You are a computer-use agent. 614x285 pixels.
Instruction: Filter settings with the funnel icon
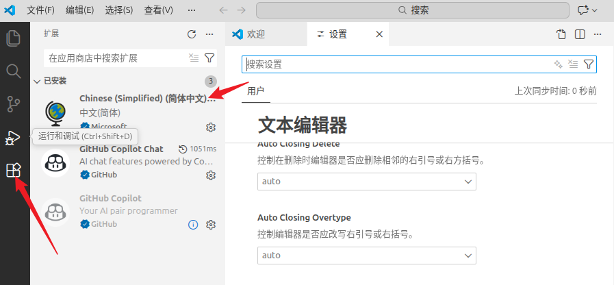click(589, 64)
